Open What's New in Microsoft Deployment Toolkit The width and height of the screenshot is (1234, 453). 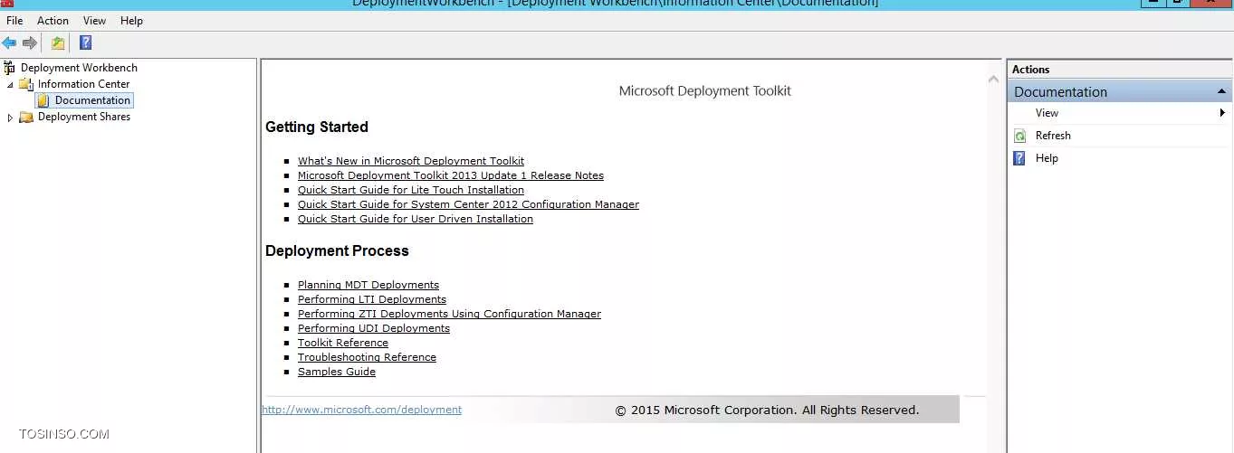point(411,161)
